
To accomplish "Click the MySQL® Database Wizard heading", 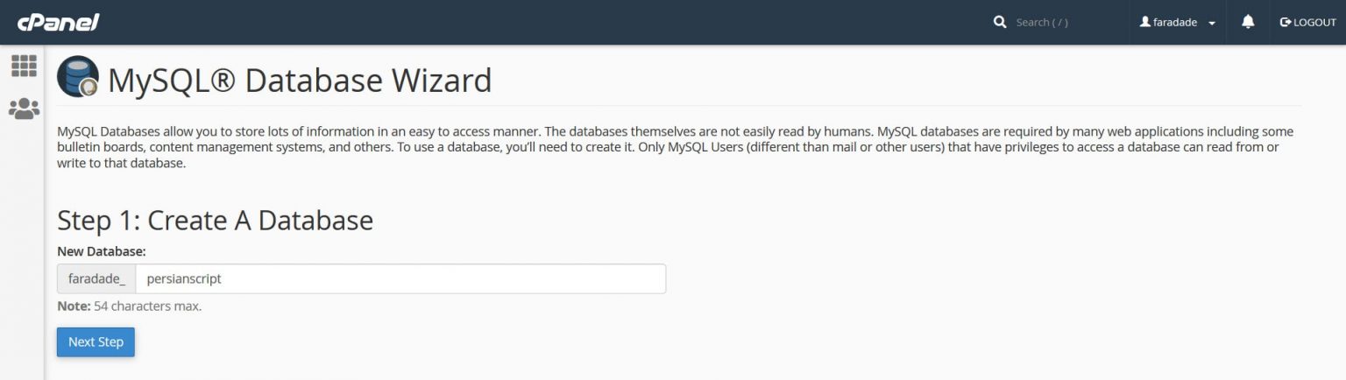I will [x=300, y=81].
